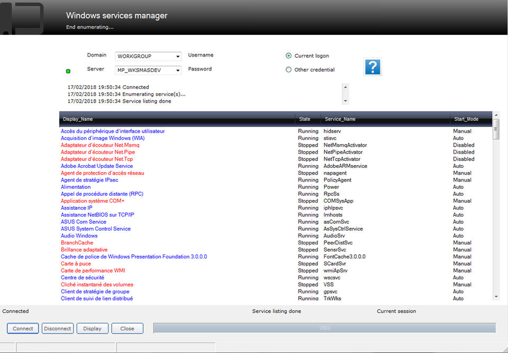The height and width of the screenshot is (353, 508).
Task: Select Cache de police de Windows Presentation Foundation
Action: (x=134, y=257)
